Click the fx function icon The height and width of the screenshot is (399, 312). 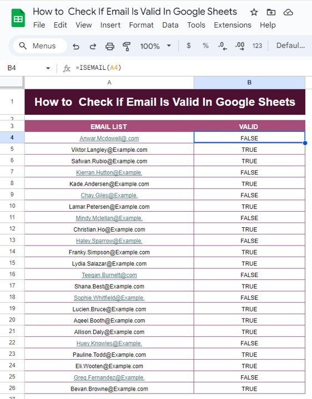67,68
